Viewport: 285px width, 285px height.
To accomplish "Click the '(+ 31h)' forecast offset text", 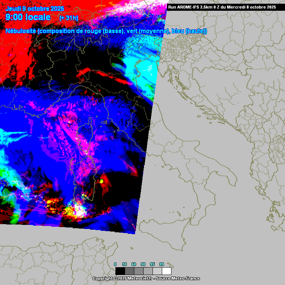I will (x=69, y=18).
